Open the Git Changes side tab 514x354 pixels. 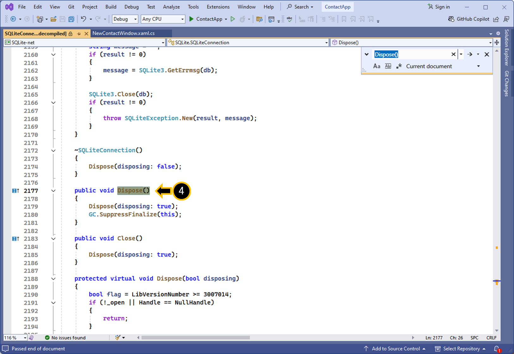coord(507,84)
